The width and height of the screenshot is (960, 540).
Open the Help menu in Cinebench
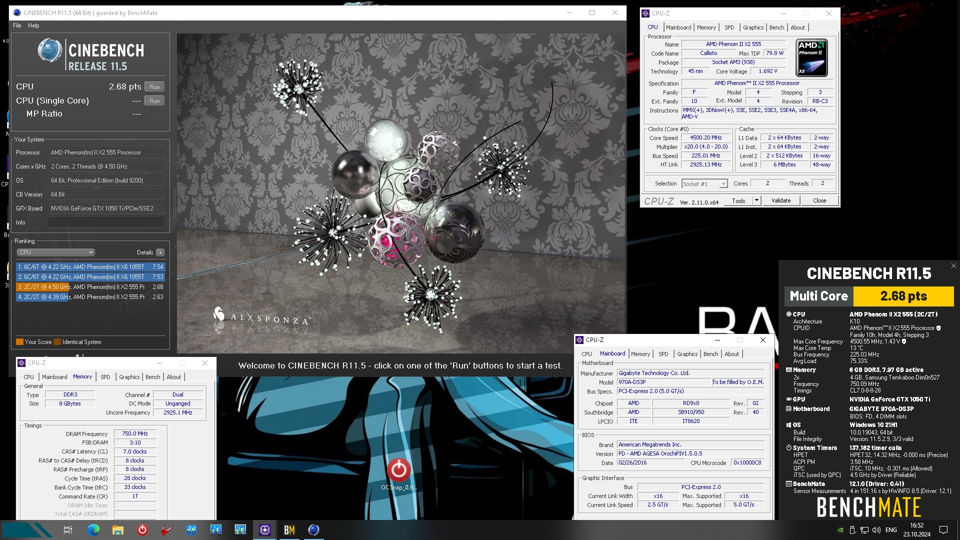click(x=33, y=25)
